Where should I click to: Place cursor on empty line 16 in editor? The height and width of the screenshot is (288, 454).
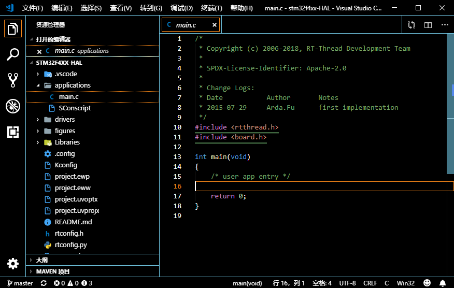324,186
